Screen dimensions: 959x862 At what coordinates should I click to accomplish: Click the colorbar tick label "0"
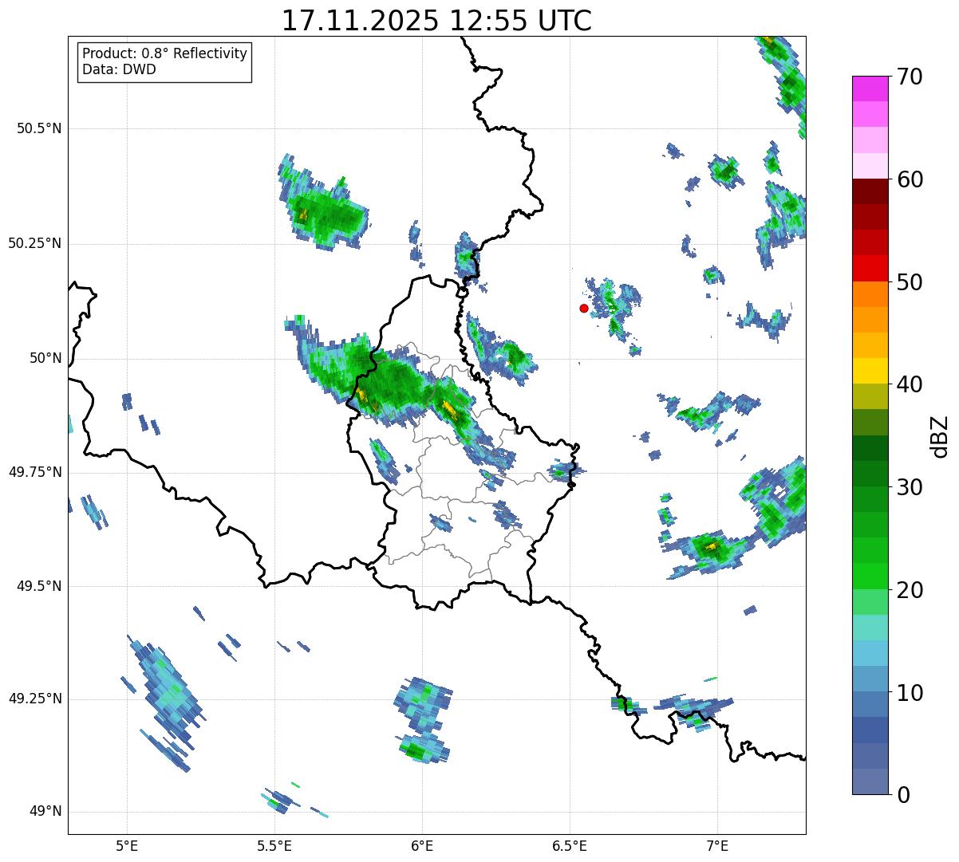[x=903, y=795]
